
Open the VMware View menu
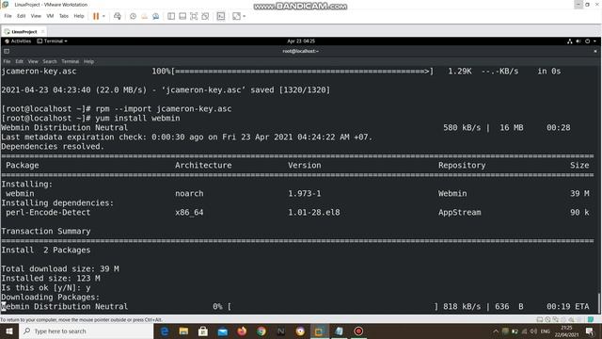click(36, 16)
